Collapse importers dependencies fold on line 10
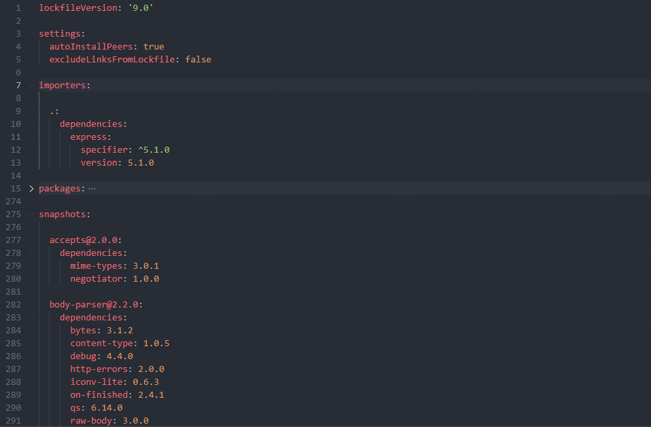 coord(31,124)
